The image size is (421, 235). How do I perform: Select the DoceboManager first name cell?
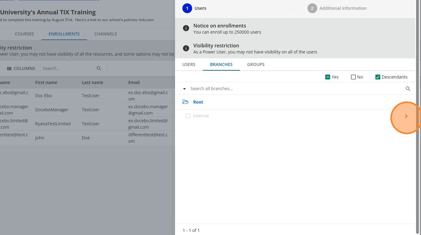click(52, 110)
